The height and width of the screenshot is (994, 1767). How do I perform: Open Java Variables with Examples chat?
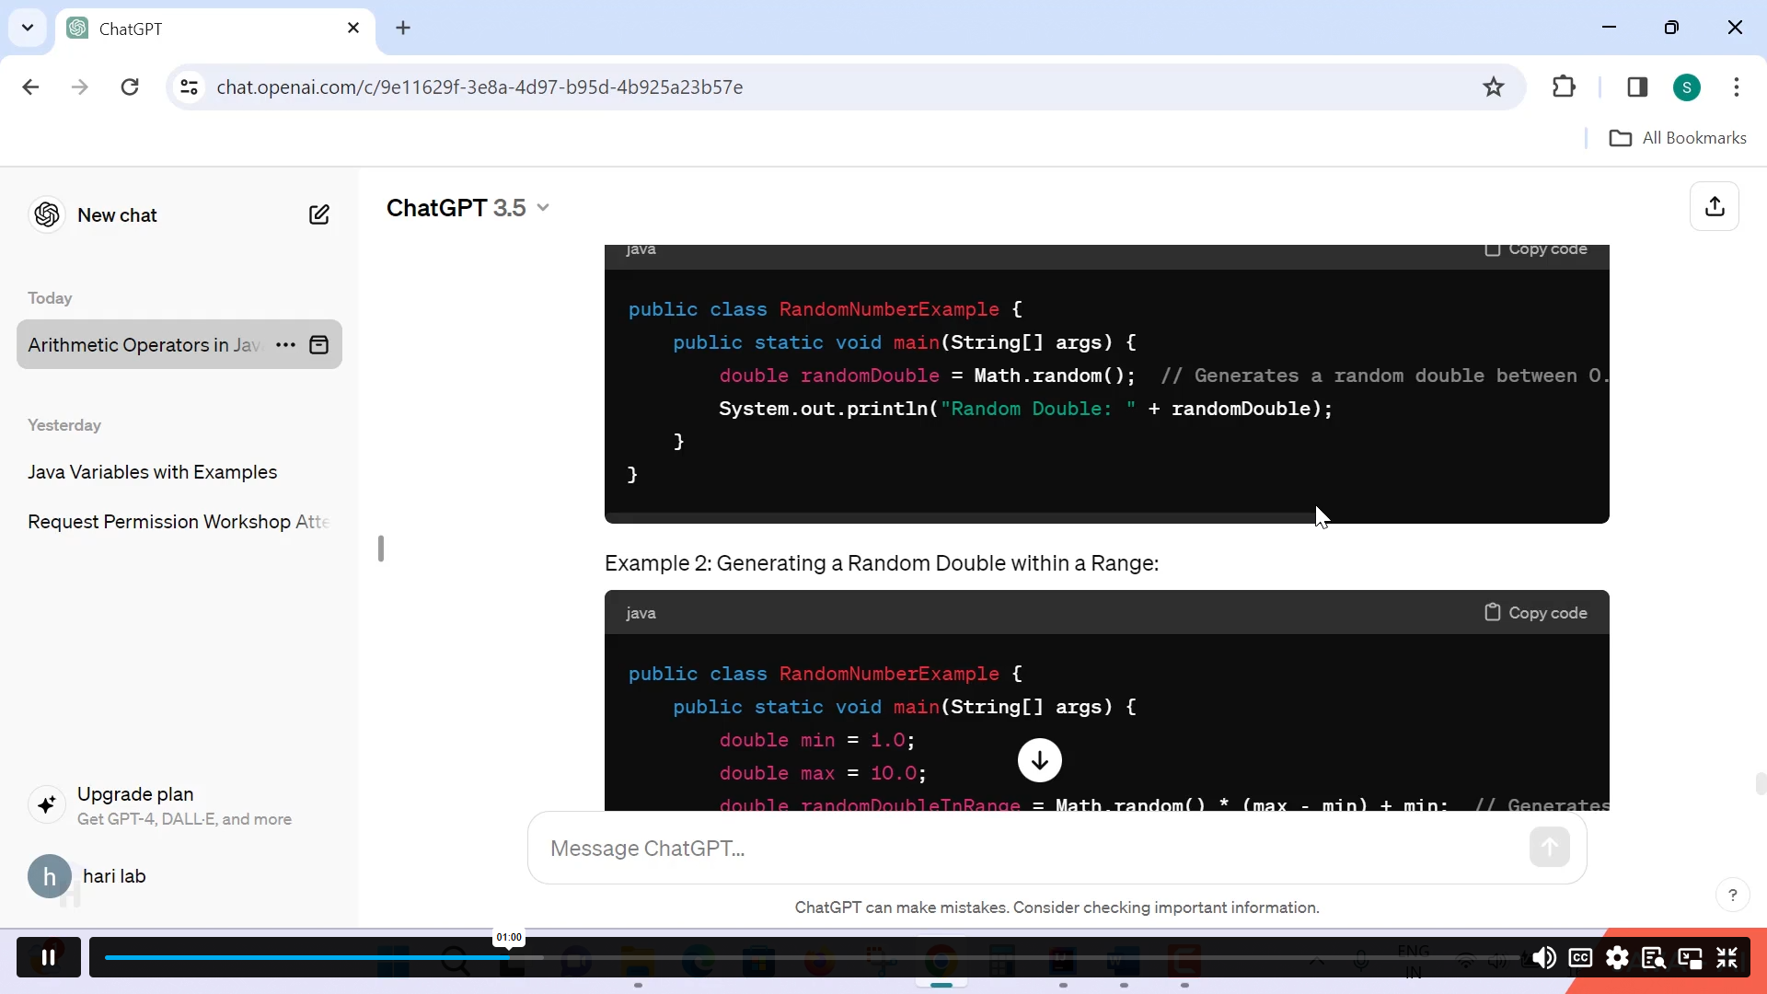tap(153, 472)
